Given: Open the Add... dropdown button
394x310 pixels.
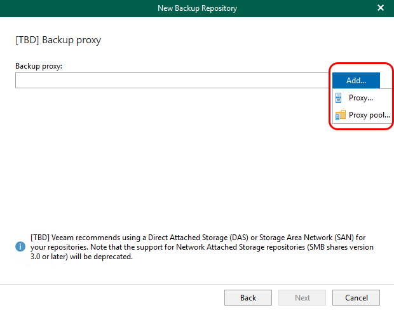Looking at the screenshot, I should coord(356,81).
